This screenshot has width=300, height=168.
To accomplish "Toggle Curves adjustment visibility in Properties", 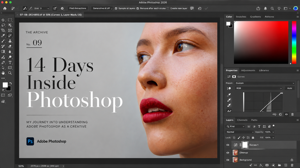I will click(286, 114).
